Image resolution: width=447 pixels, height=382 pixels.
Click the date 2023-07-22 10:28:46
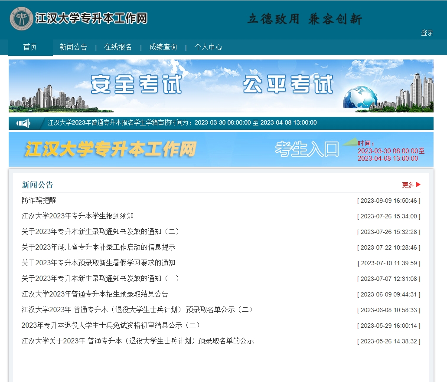point(389,247)
